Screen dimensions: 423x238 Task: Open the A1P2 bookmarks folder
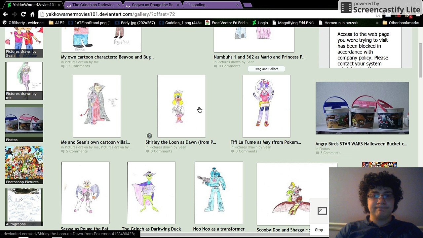coord(57,23)
